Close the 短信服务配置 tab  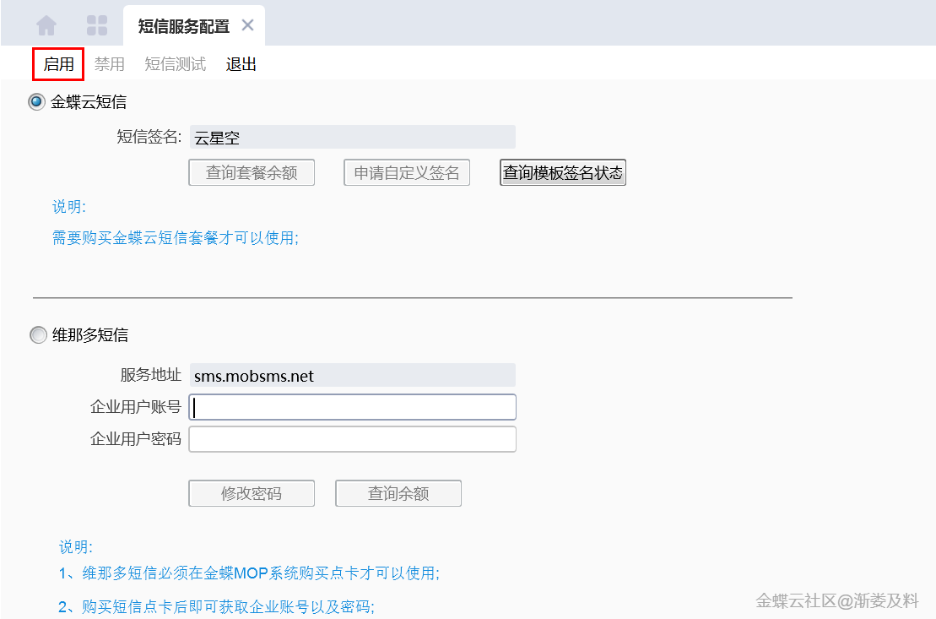(x=248, y=25)
